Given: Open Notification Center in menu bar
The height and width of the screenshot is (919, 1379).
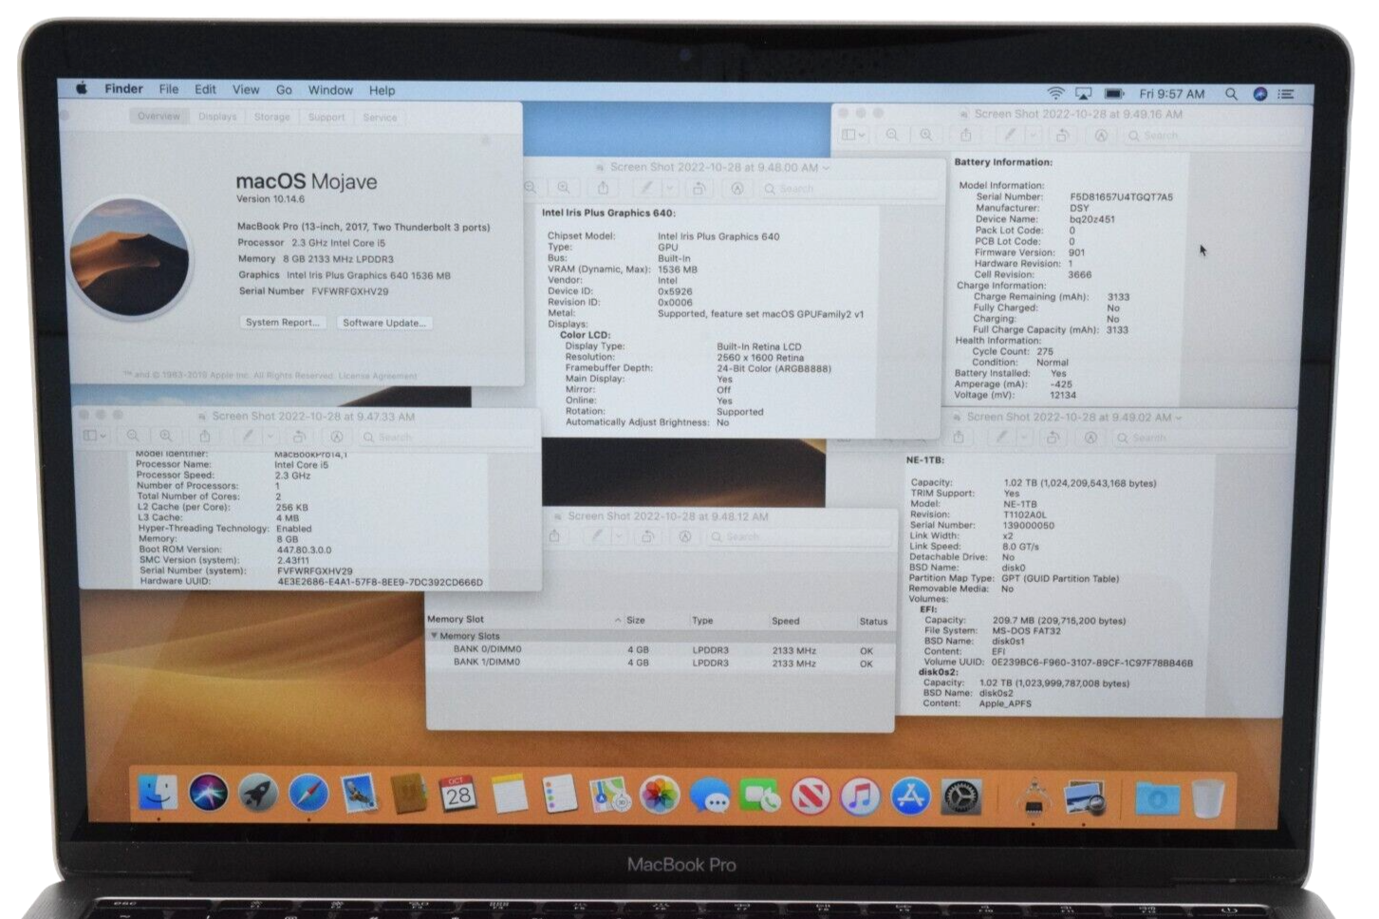Looking at the screenshot, I should click(1286, 94).
